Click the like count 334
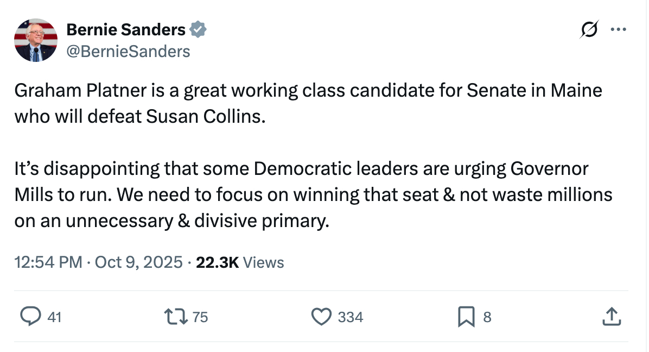 [x=351, y=317]
